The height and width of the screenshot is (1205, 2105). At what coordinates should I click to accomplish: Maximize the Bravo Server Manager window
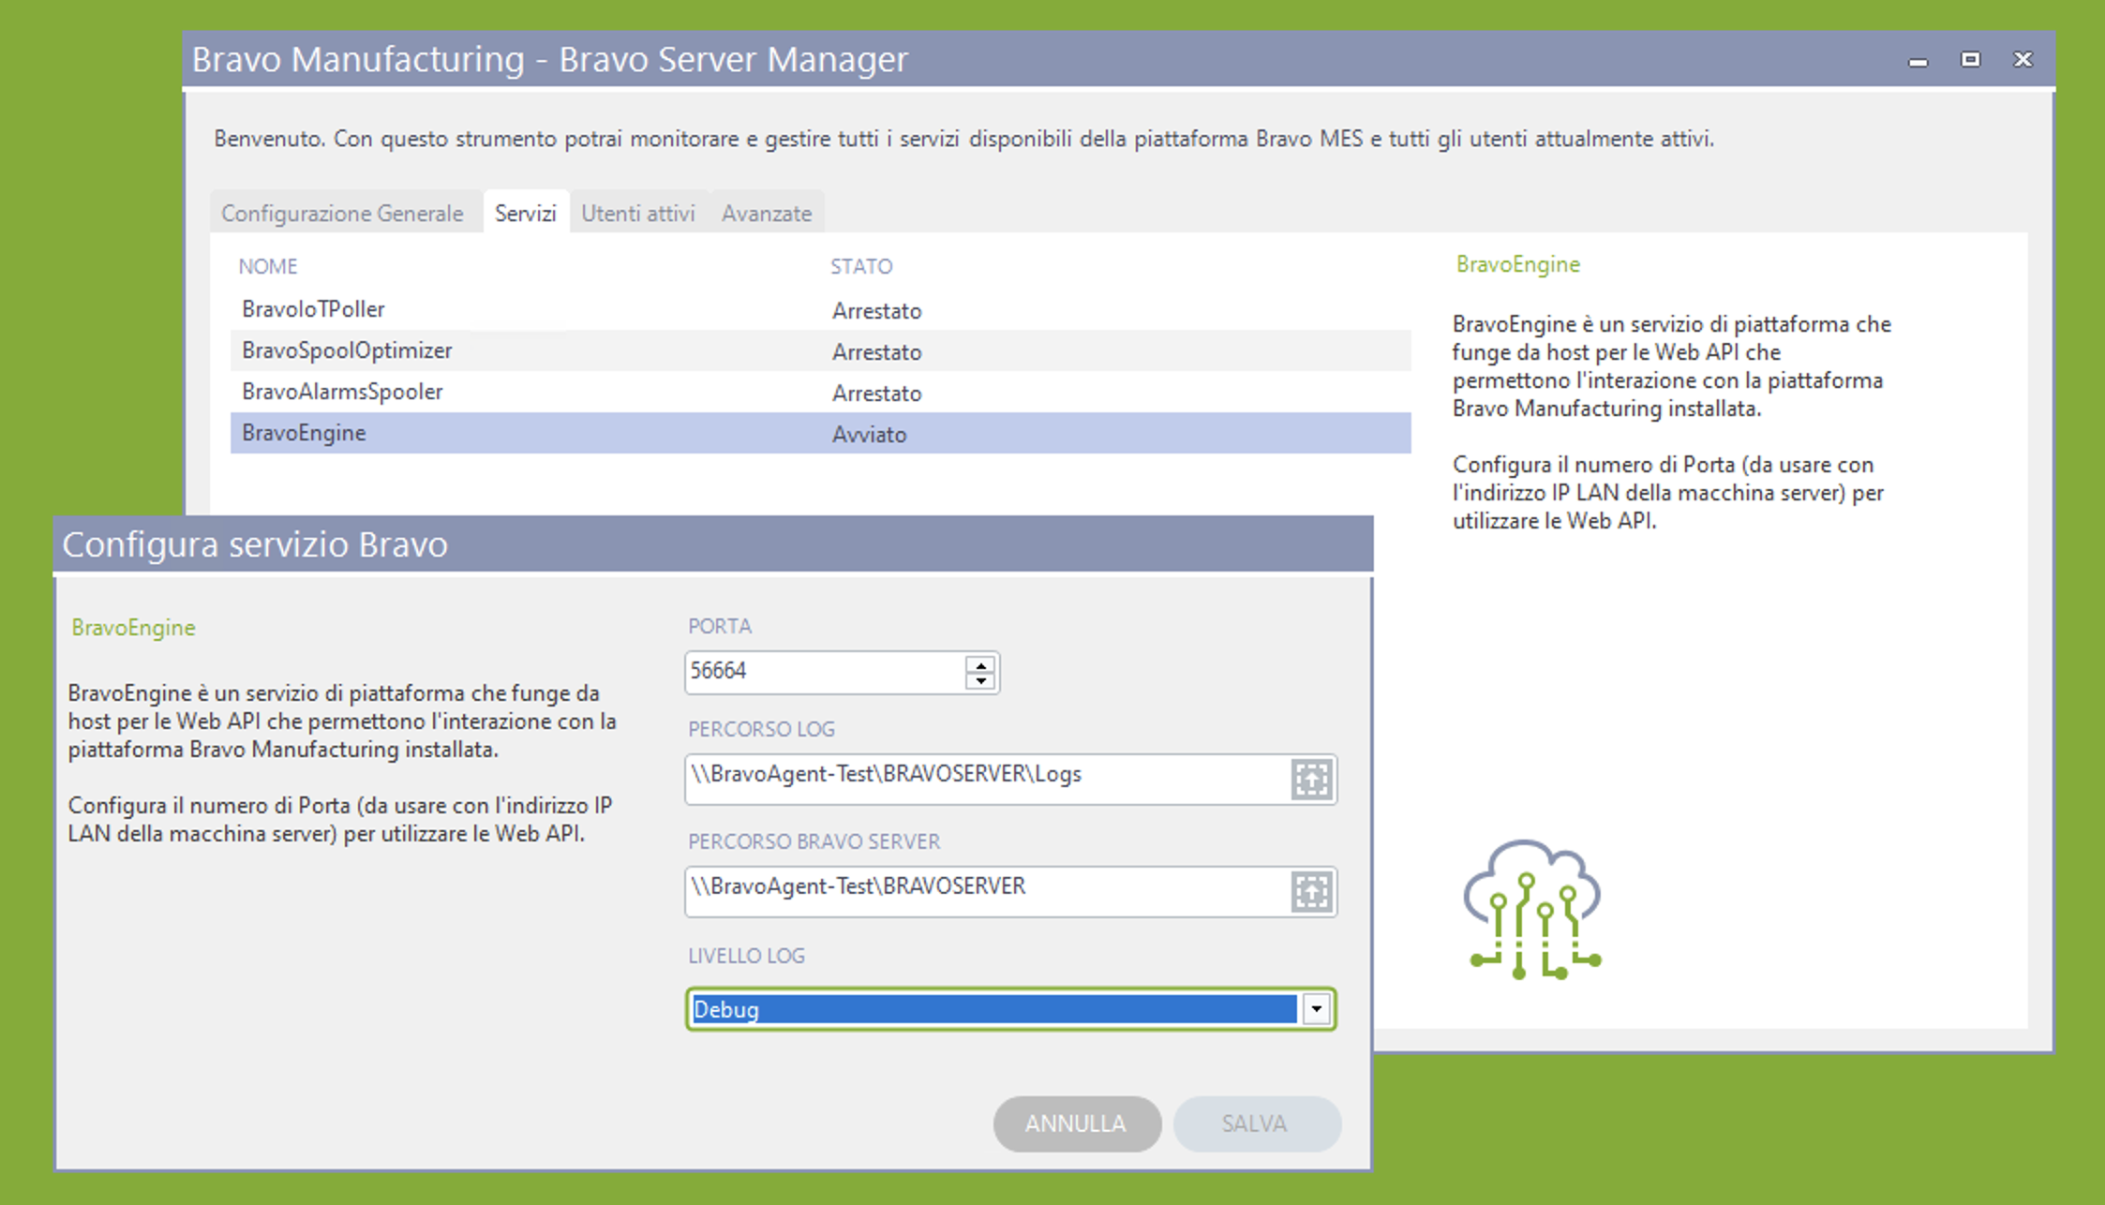pyautogui.click(x=1971, y=59)
